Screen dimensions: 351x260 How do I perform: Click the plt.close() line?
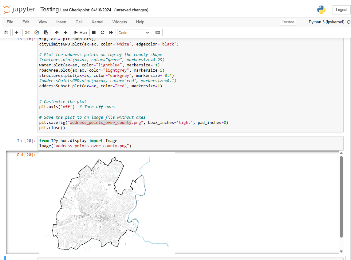tap(52, 128)
